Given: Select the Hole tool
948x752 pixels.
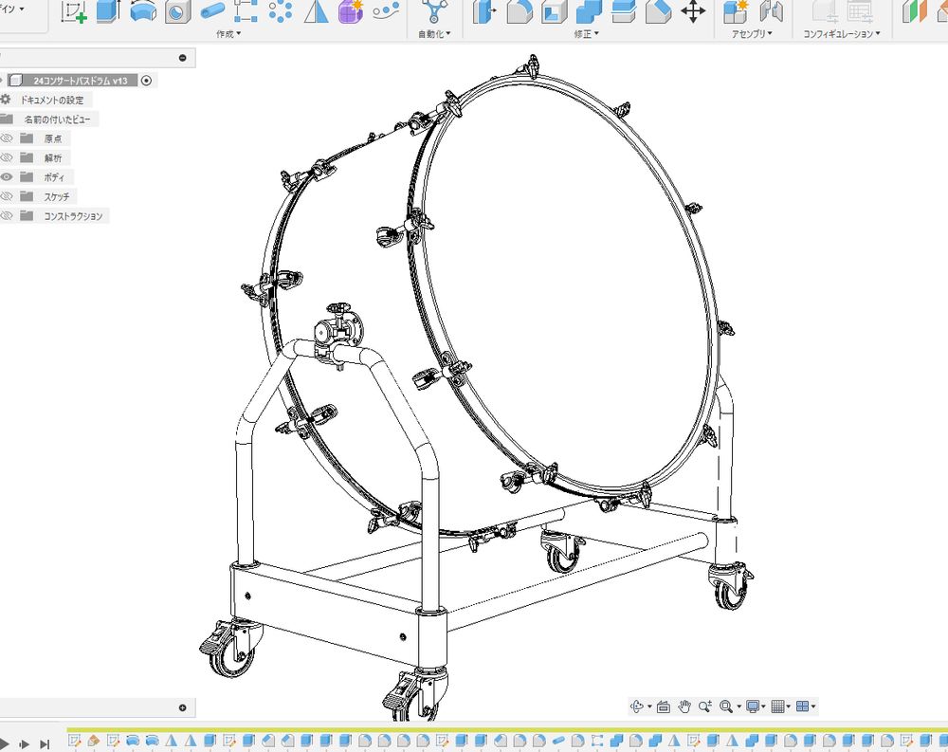Looking at the screenshot, I should tap(178, 11).
